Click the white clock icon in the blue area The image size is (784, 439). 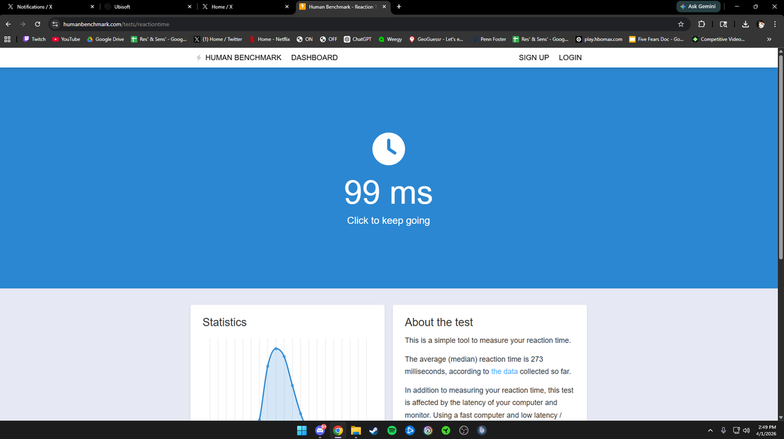[388, 149]
